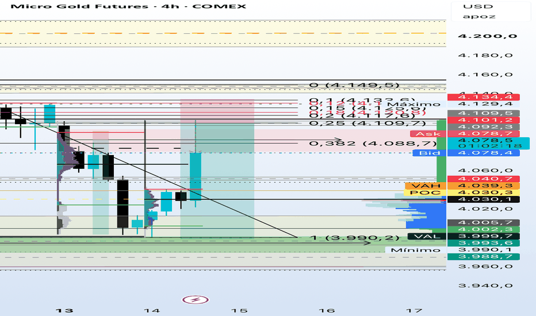Viewport: 536px width, 316px height.
Task: Click the Máximo price label
Action: click(x=414, y=104)
